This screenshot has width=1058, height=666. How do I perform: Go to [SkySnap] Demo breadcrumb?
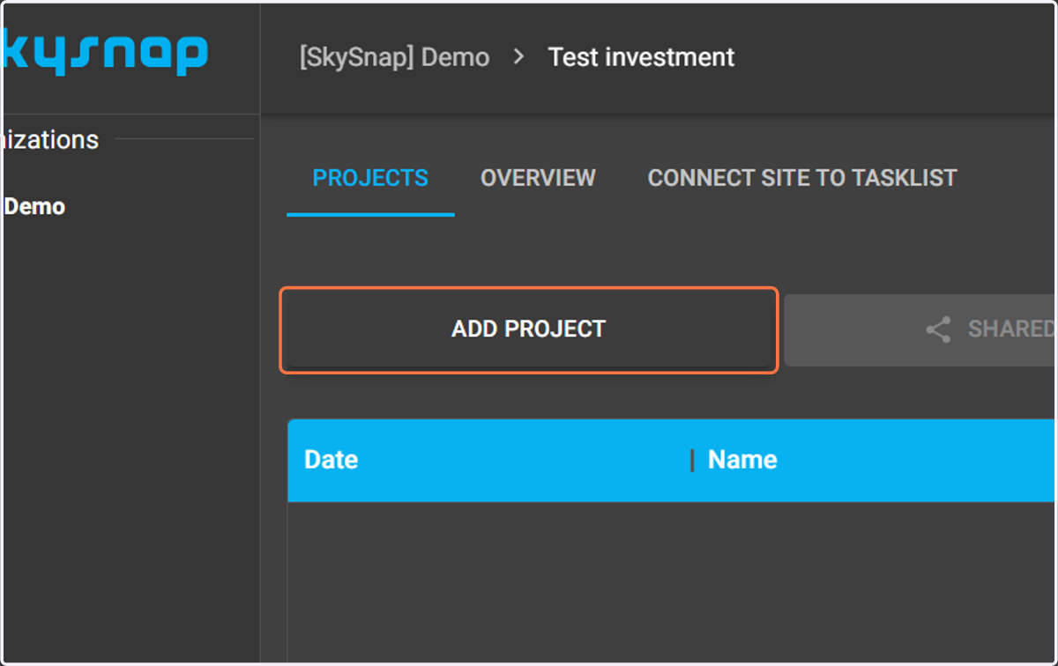click(394, 58)
